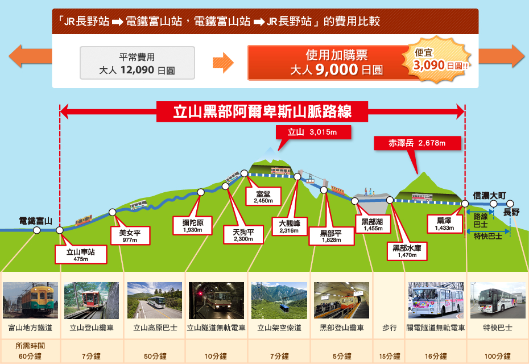This screenshot has width=529, height=364.
Task: Click the 室堂 station marker circle
Action: click(x=244, y=173)
